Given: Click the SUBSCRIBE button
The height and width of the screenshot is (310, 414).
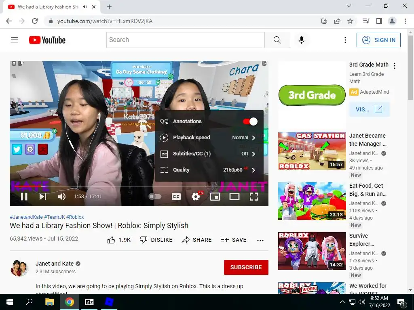Looking at the screenshot, I should [246, 267].
